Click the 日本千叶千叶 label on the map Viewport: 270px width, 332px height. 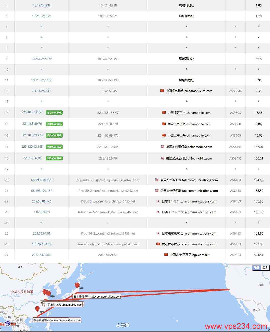[97, 297]
